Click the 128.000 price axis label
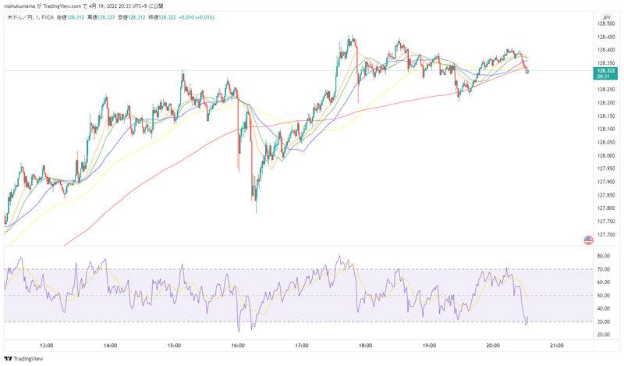 pos(606,156)
